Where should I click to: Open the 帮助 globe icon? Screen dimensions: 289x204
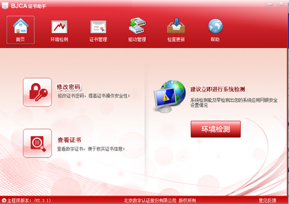pos(215,30)
